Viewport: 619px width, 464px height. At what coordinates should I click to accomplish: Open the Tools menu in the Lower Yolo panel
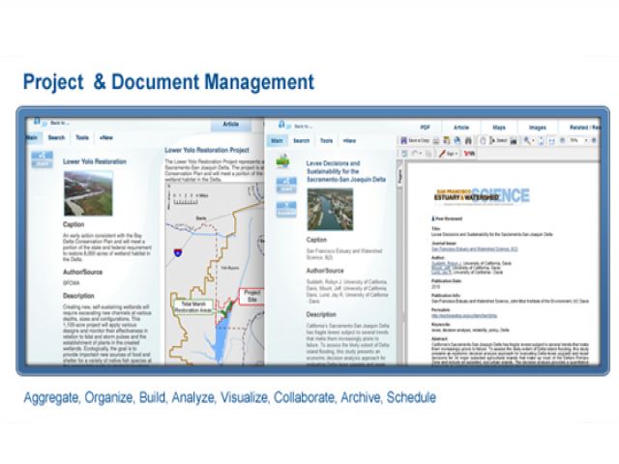(x=82, y=137)
